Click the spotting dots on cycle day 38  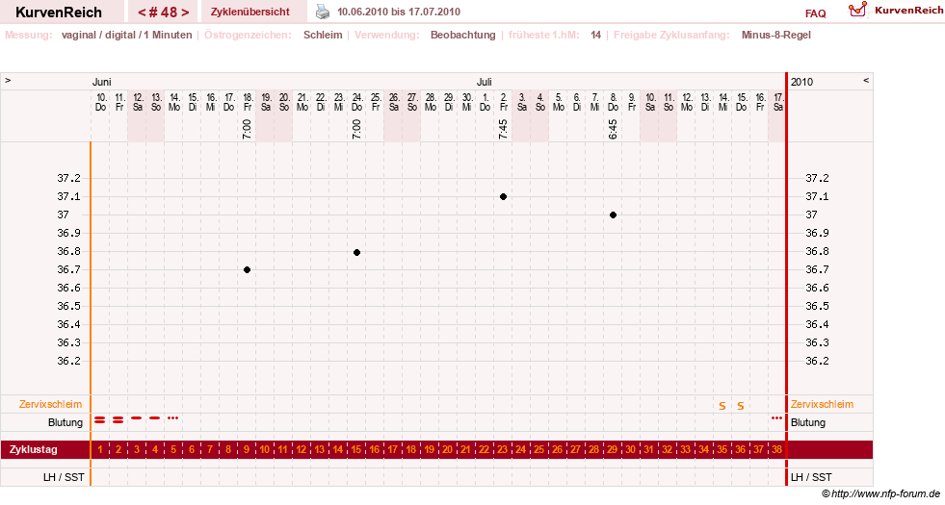776,417
